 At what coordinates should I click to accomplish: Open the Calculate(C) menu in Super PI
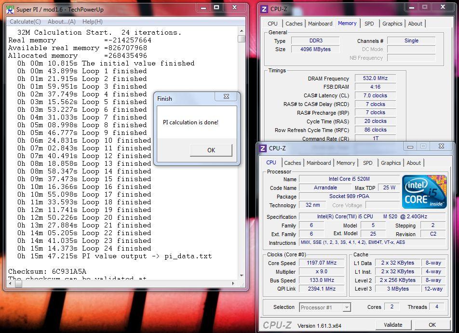25,22
